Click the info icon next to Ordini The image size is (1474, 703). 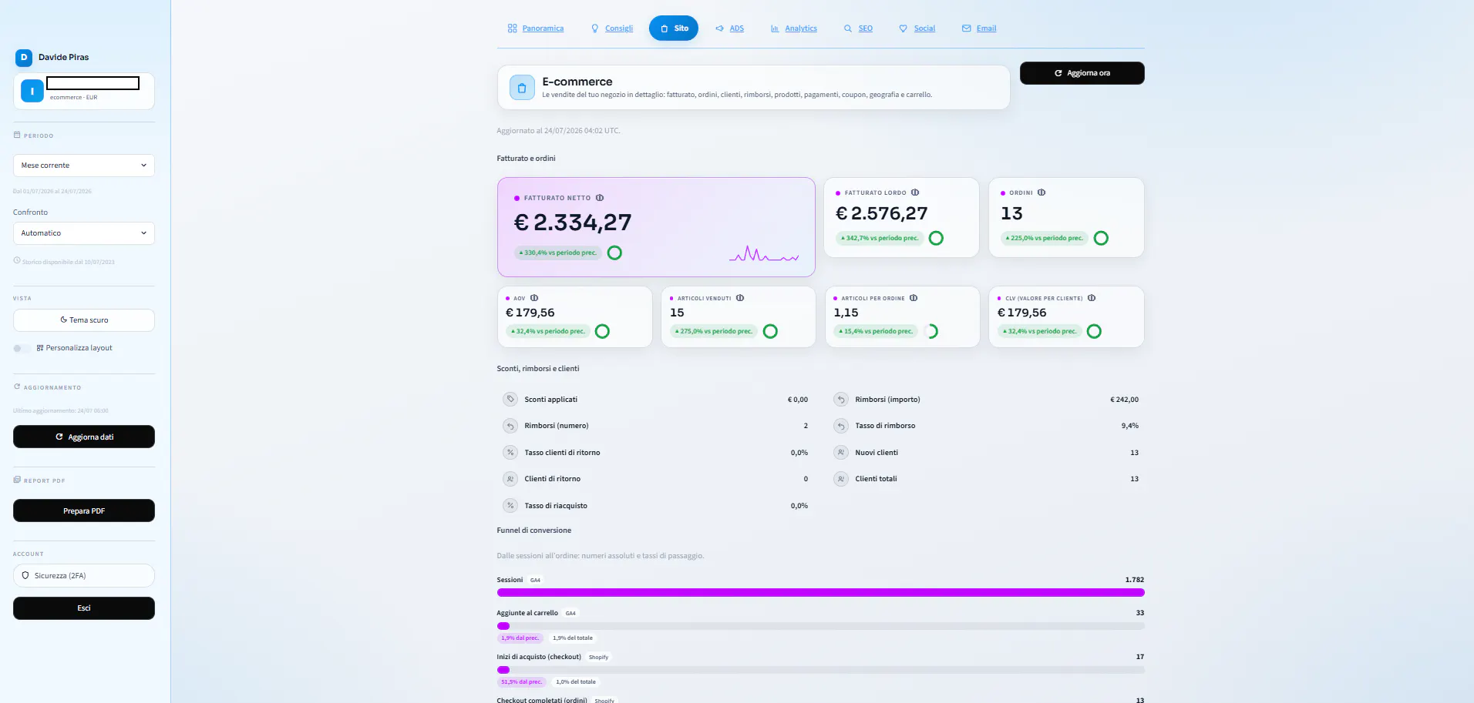(1042, 192)
